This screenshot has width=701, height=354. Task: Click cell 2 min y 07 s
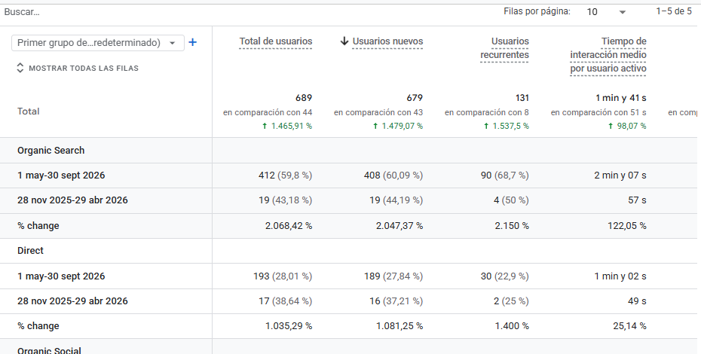pos(620,175)
